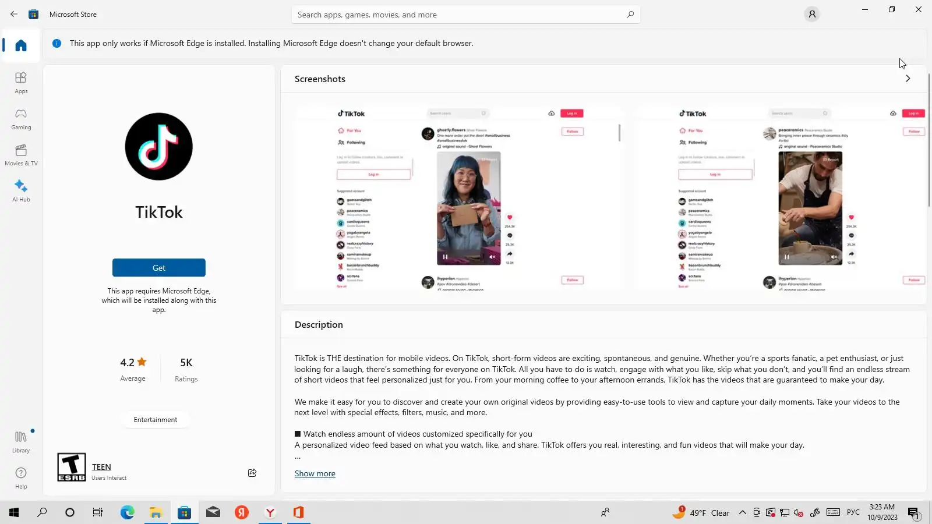932x524 pixels.
Task: Open the user profile account icon
Action: [x=812, y=14]
